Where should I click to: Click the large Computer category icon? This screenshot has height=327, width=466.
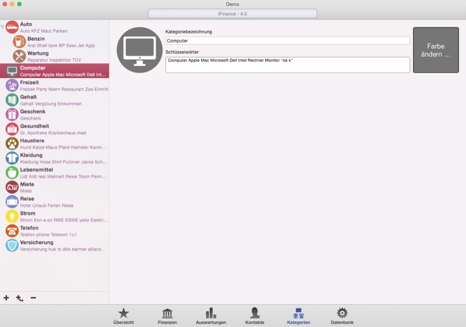pyautogui.click(x=139, y=50)
